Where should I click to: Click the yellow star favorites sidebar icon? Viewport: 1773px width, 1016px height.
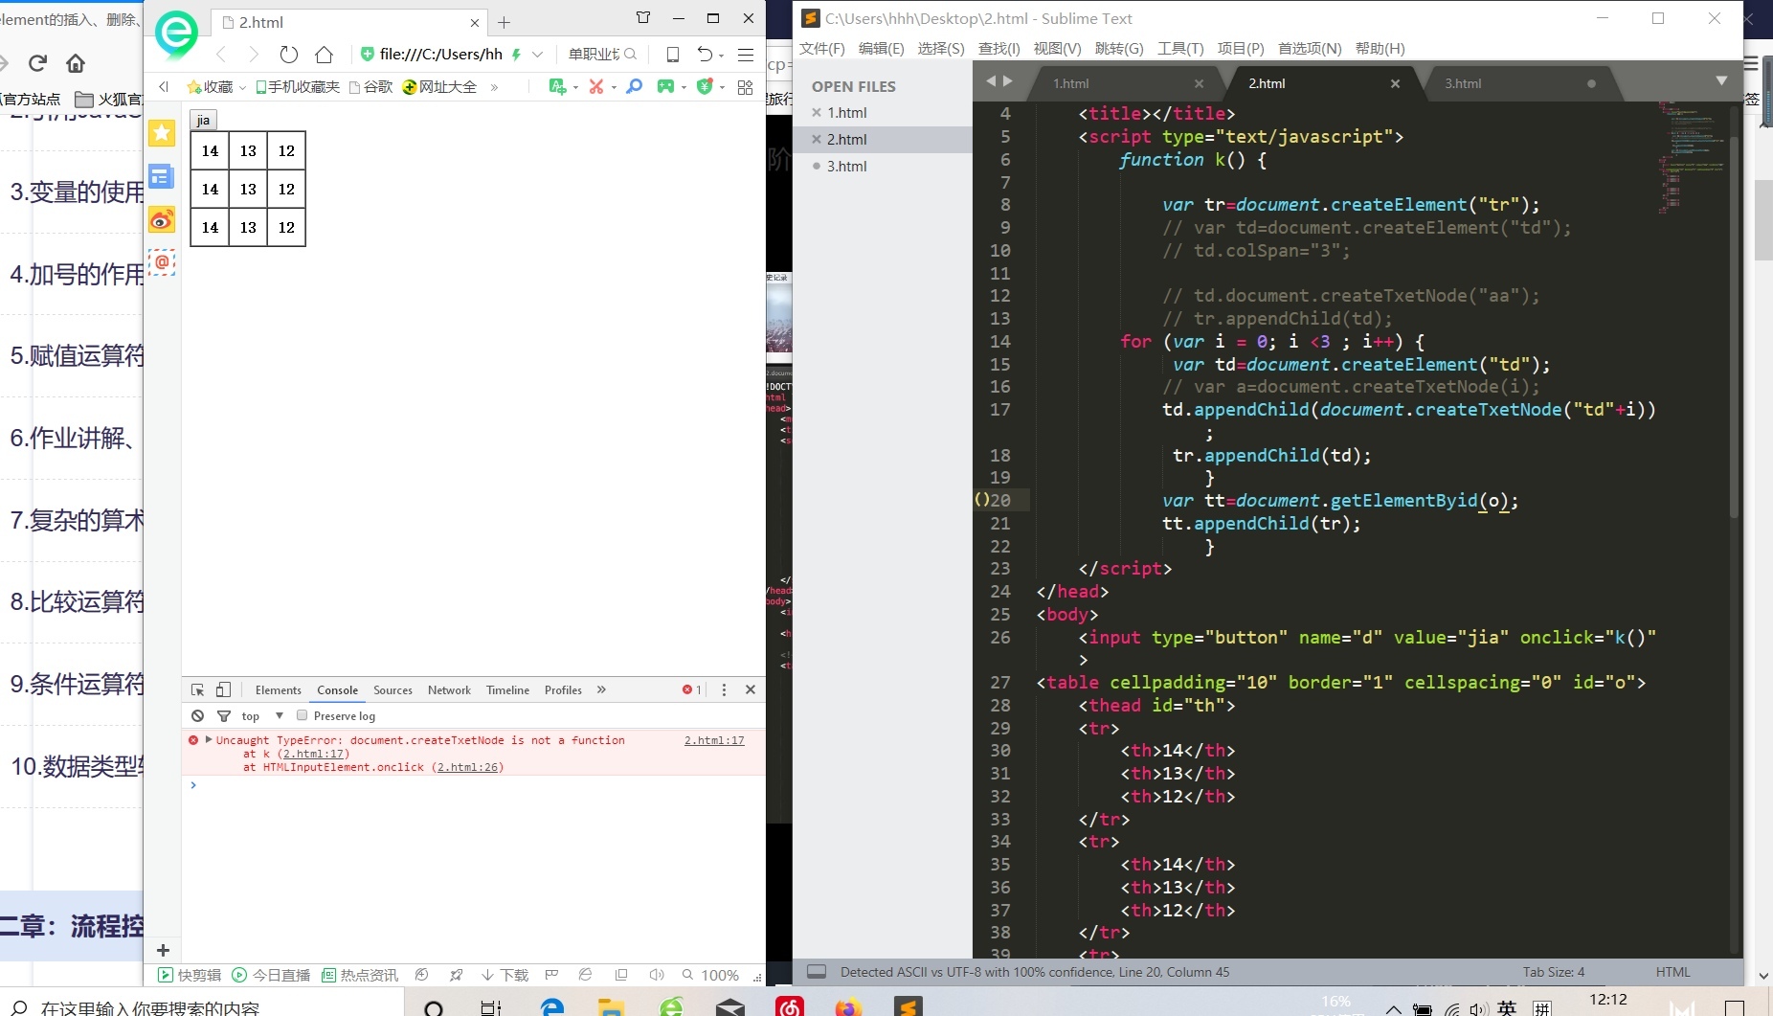coord(162,133)
